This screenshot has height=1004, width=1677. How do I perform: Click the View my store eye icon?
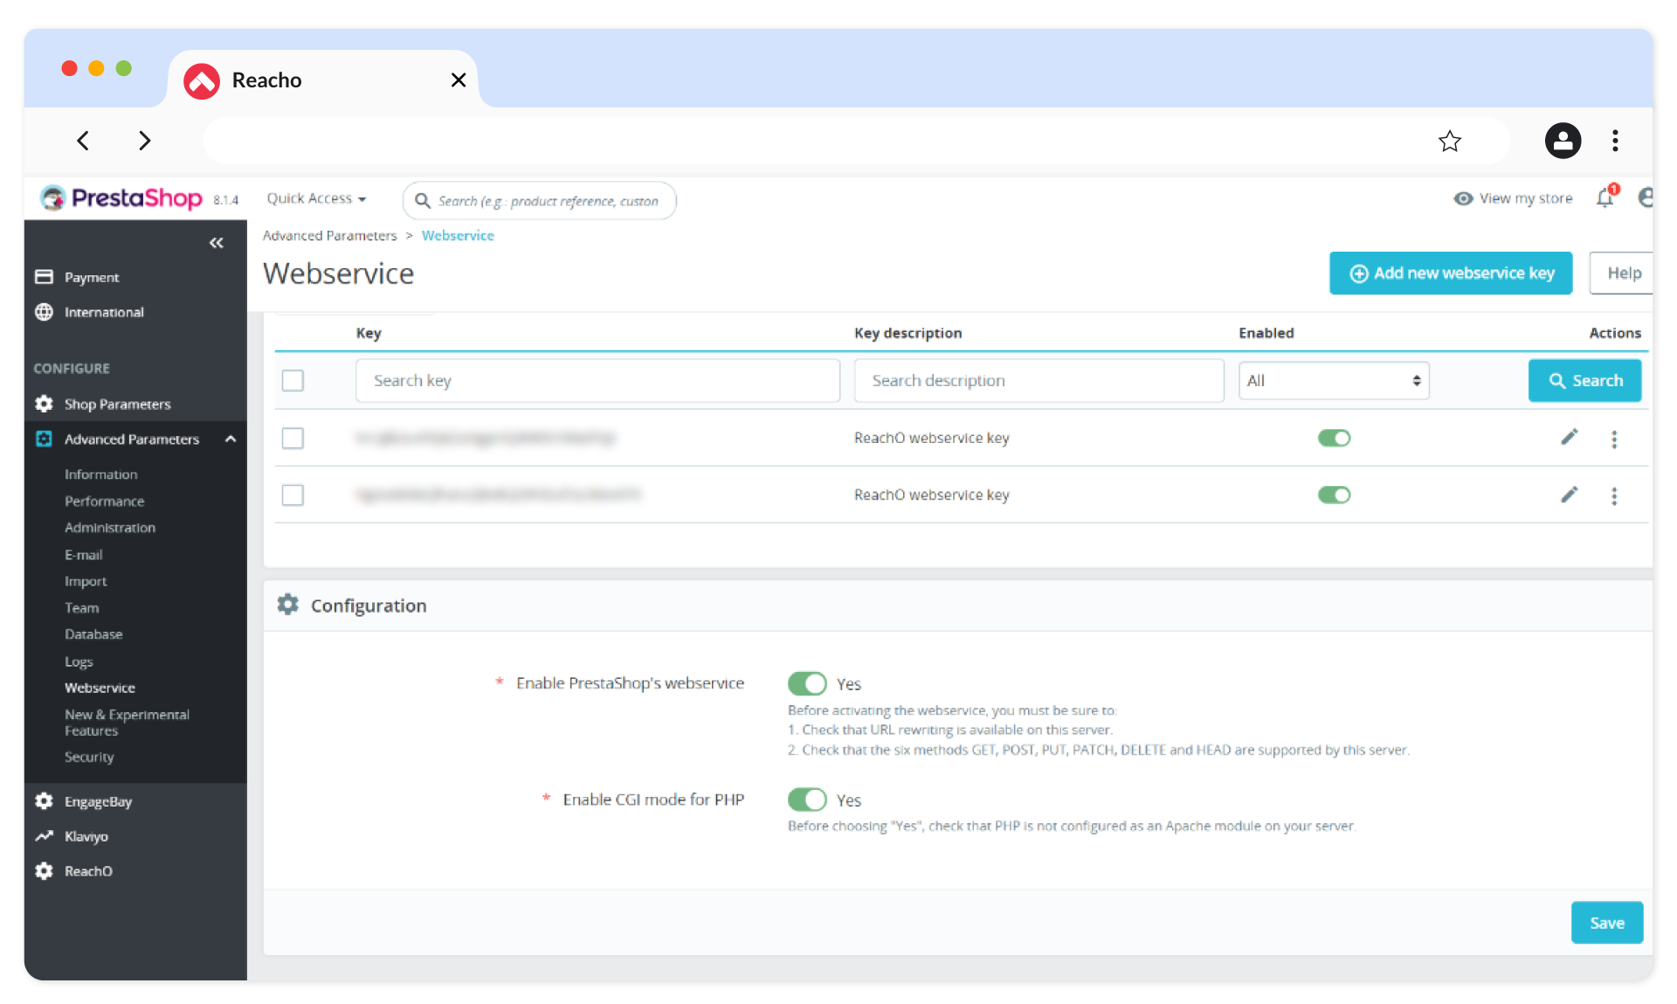click(1463, 198)
